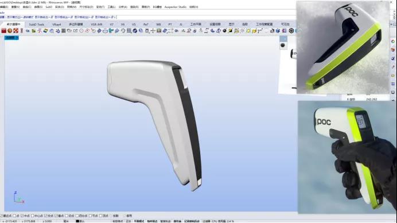Image resolution: width=397 pixels, height=223 pixels.
Task: Switch to the VSR-MR toolbar tab
Action: [x=96, y=24]
